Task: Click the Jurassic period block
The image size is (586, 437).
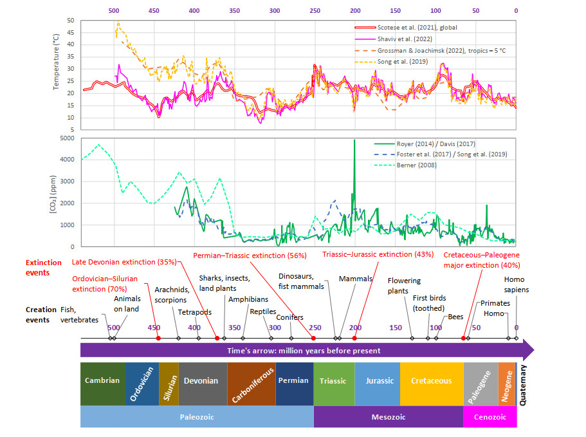Action: (x=376, y=380)
